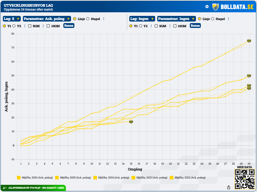
Task: Enable the left 5GM checkbox
Action: pos(30,26)
